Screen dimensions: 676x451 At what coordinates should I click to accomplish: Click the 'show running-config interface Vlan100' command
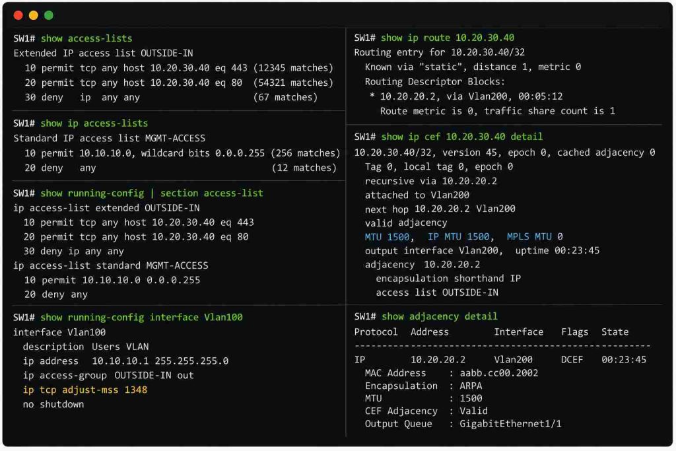click(x=141, y=318)
